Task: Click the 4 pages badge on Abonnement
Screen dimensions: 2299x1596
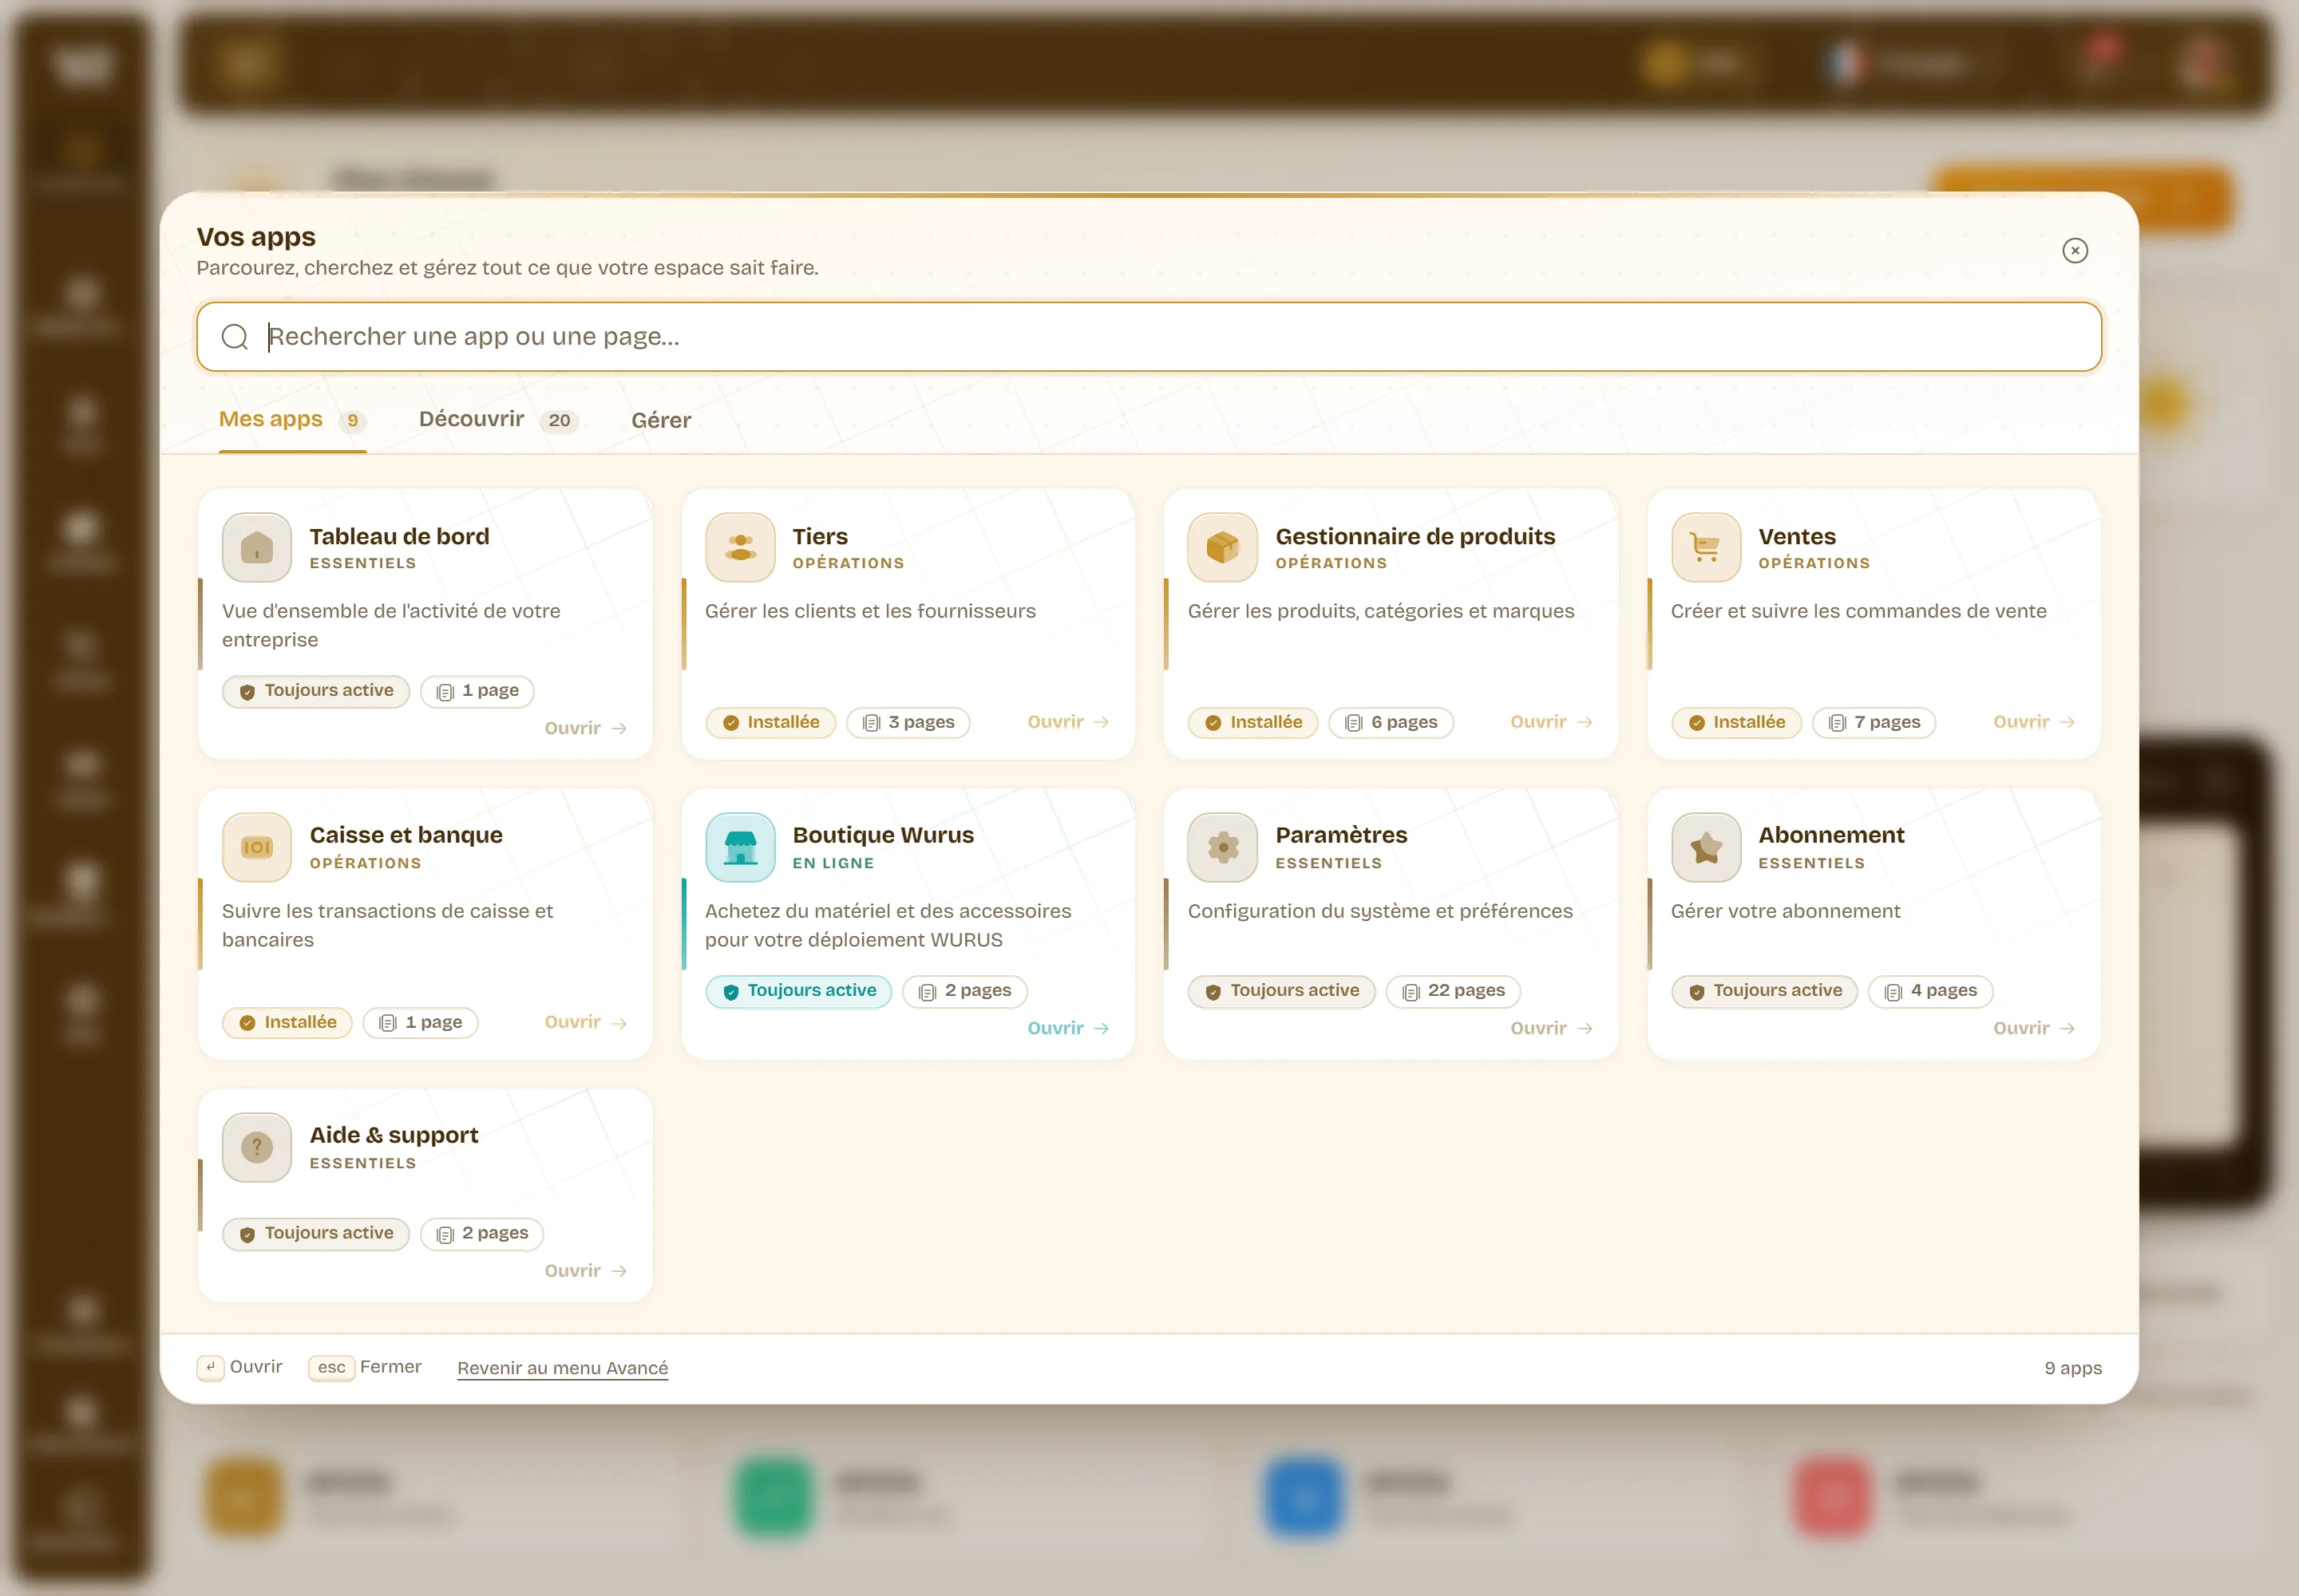Action: pyautogui.click(x=1931, y=991)
